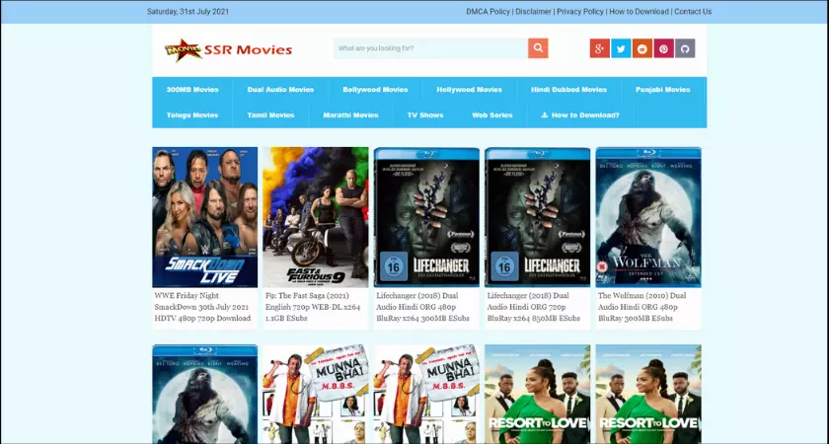The width and height of the screenshot is (829, 444).
Task: Open the Dual Audio Movies menu
Action: click(x=280, y=90)
